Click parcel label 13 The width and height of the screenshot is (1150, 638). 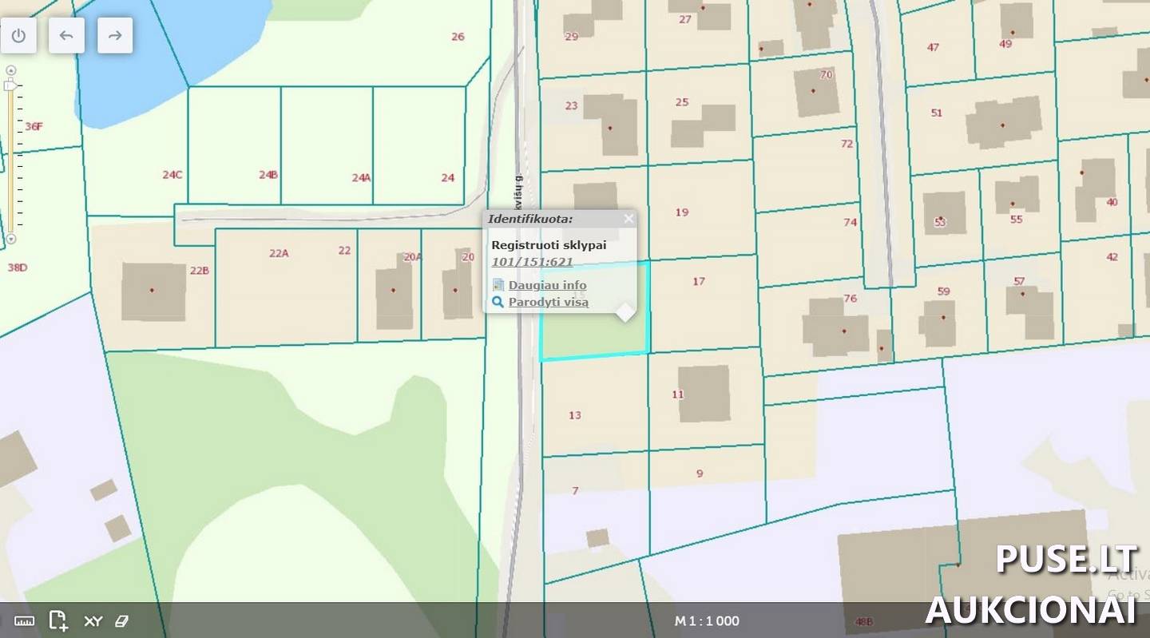[574, 415]
